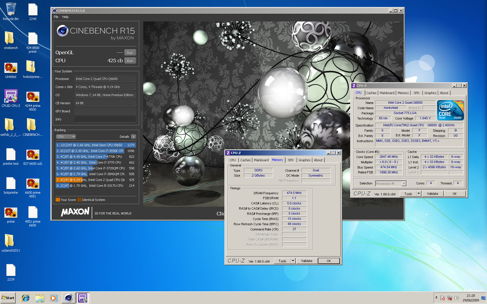Launch Internet Explorer from the taskbar

pyautogui.click(x=26, y=298)
